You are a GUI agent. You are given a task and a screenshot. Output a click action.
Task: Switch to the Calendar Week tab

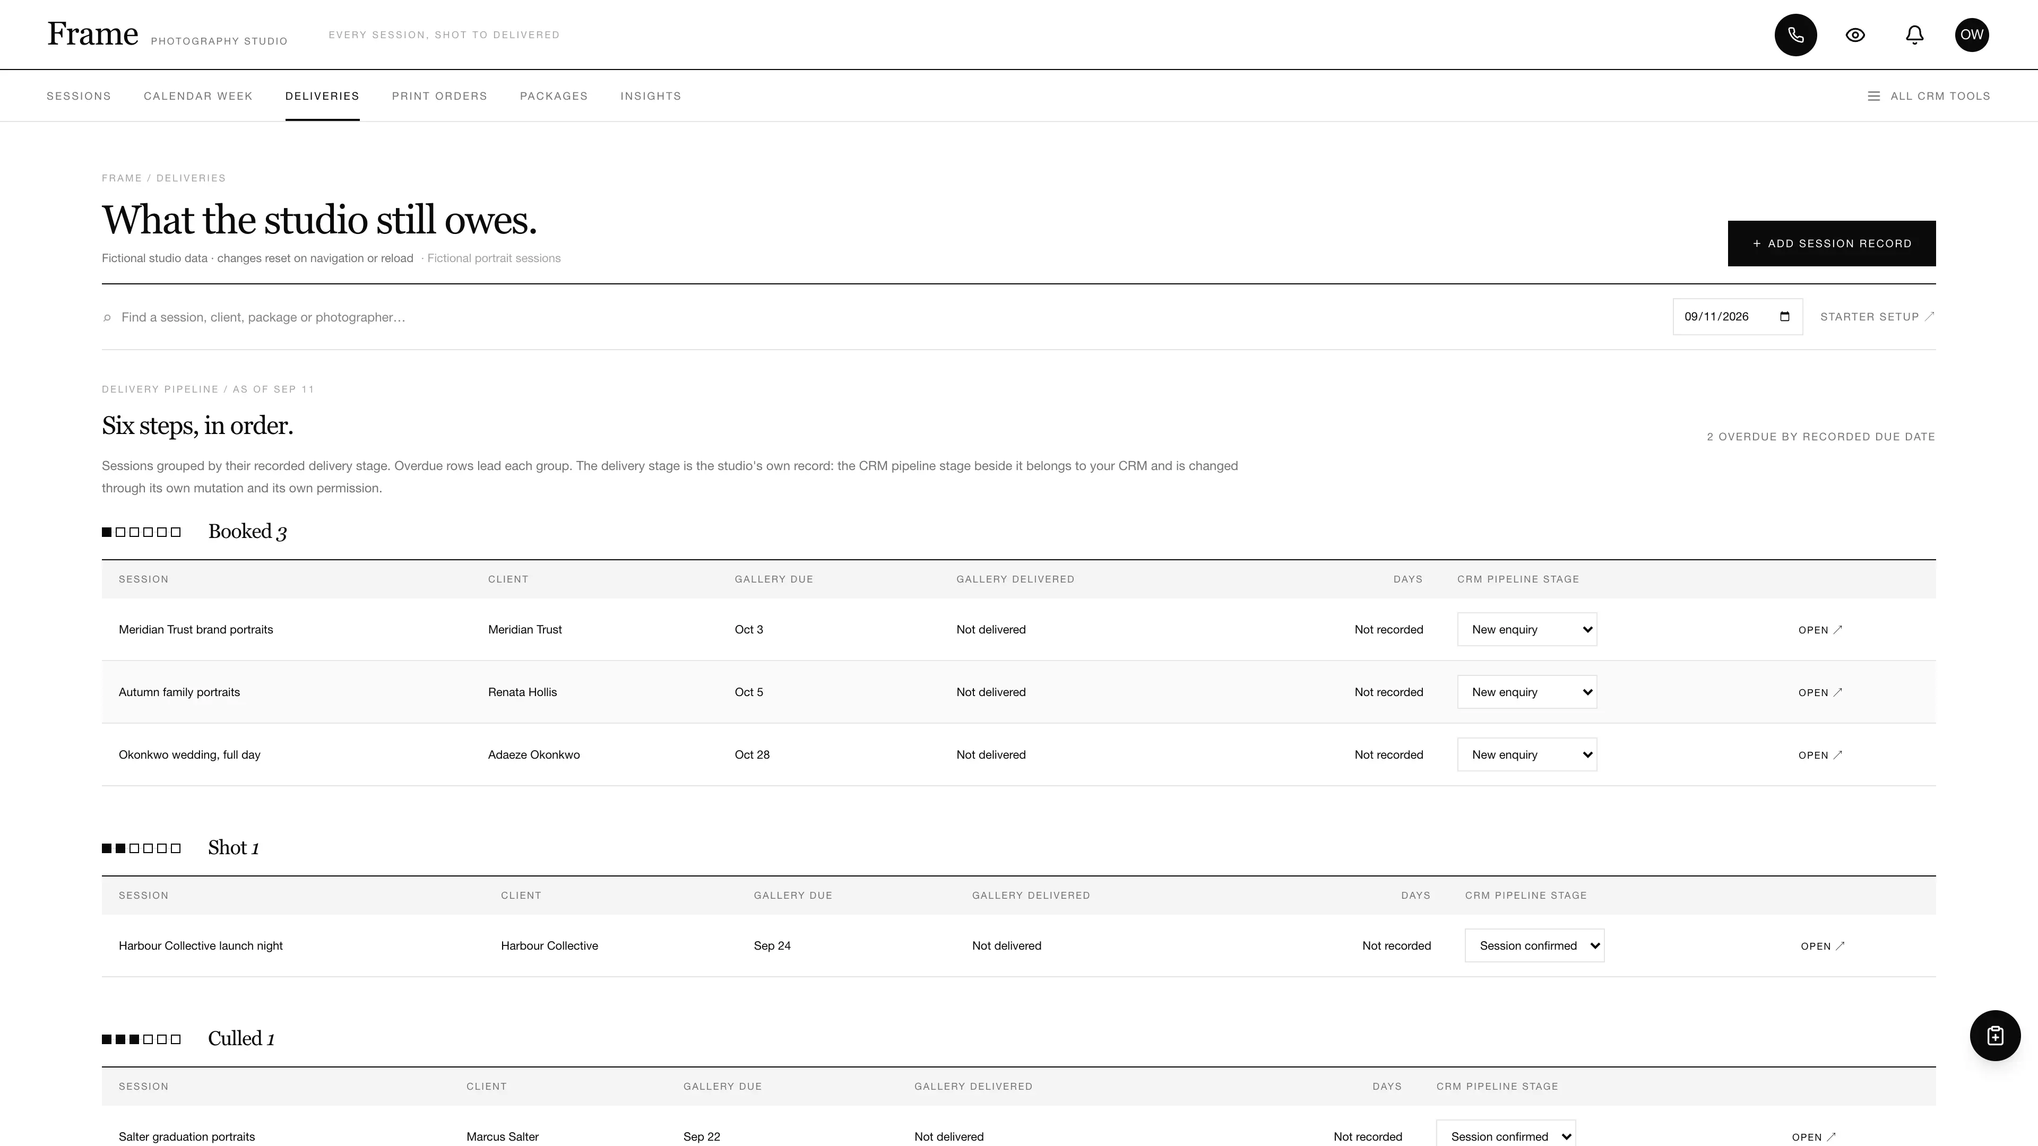click(x=198, y=97)
